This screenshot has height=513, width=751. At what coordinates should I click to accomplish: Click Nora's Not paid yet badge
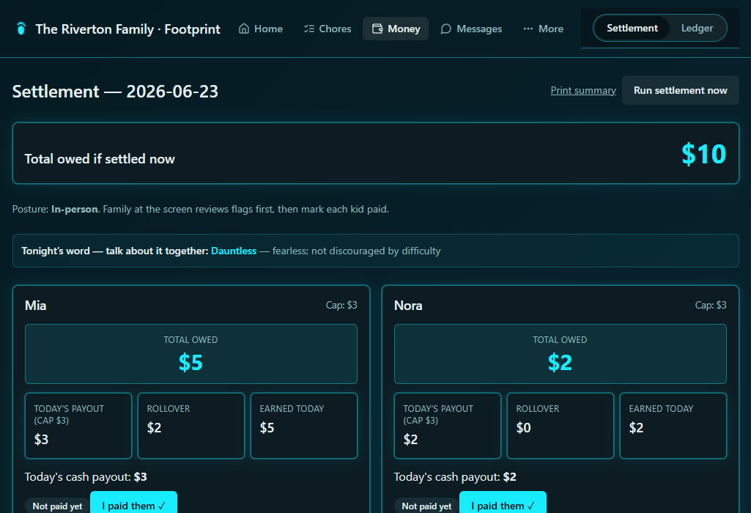426,506
